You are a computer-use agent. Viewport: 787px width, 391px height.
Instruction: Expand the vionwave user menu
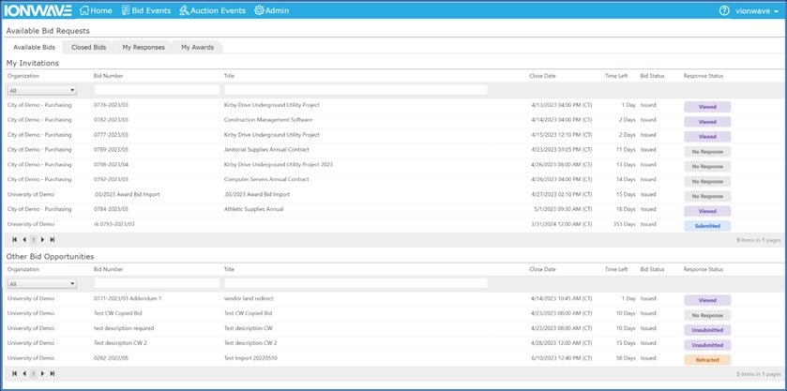click(x=757, y=11)
